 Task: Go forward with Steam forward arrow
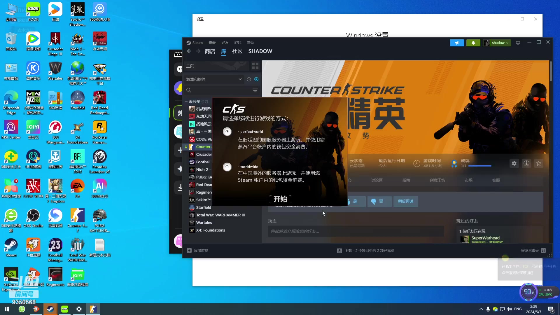pyautogui.click(x=198, y=51)
